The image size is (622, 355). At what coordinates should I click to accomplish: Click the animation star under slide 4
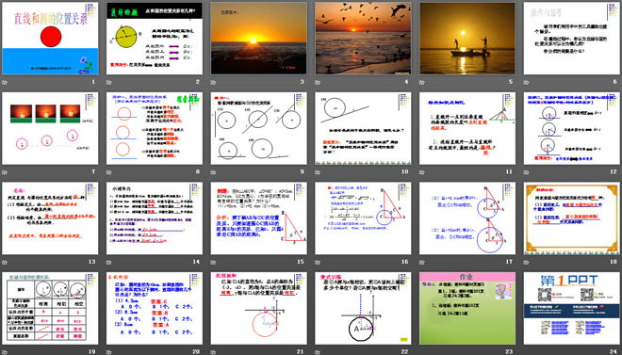318,82
